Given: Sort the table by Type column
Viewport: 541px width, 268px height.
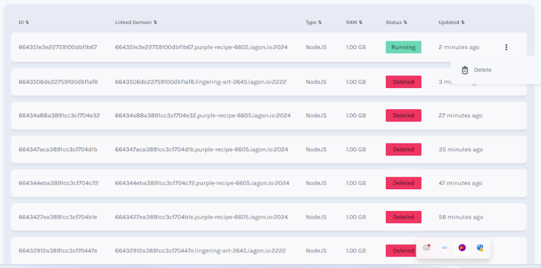Looking at the screenshot, I should tap(320, 23).
